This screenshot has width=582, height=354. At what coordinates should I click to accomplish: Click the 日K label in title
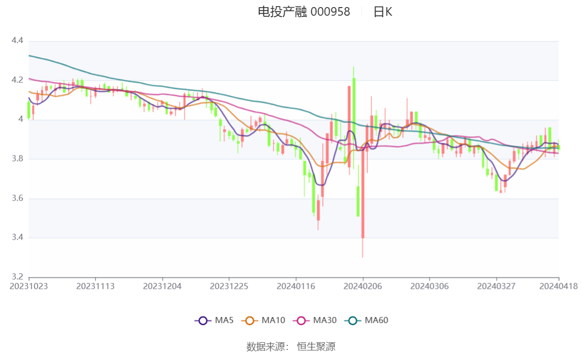tap(382, 12)
